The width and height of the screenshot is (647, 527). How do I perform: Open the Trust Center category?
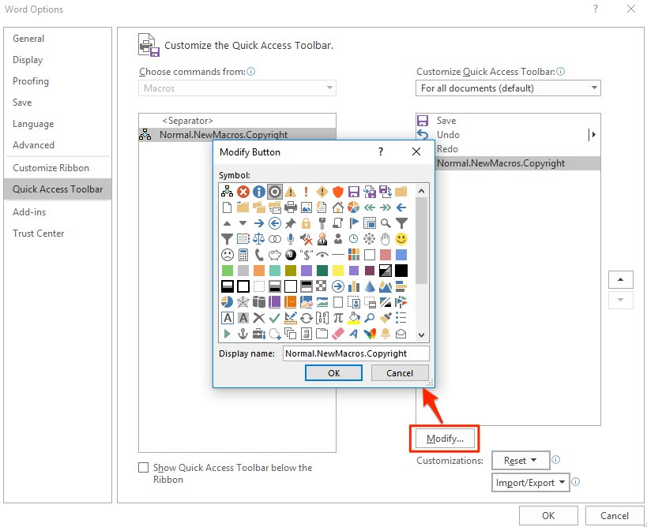click(x=39, y=233)
